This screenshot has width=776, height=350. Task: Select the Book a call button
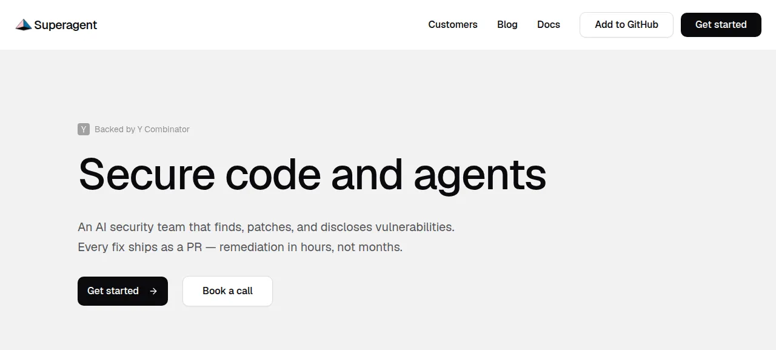pos(227,291)
